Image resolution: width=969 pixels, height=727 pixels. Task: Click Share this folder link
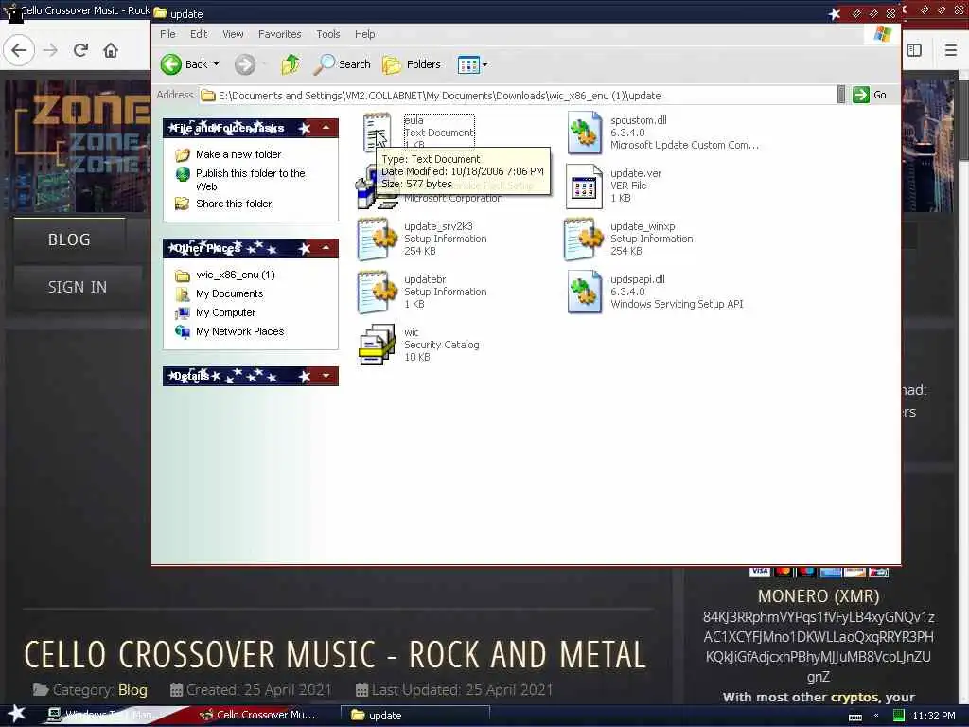click(234, 204)
